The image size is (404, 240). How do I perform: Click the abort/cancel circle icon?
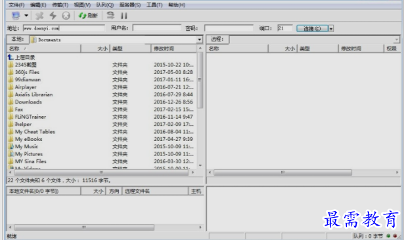coord(66,16)
